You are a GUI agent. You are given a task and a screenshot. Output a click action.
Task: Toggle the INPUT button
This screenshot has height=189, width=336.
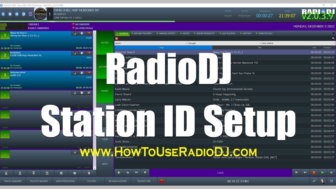pyautogui.click(x=105, y=164)
